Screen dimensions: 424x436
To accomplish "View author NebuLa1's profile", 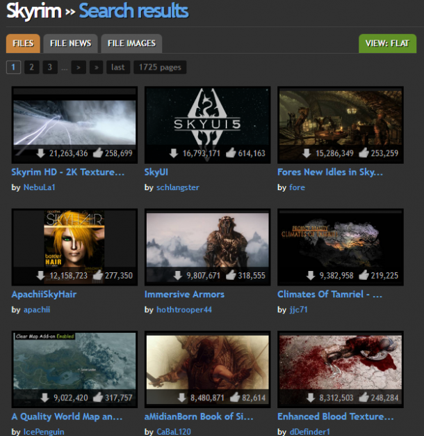I will [x=40, y=187].
